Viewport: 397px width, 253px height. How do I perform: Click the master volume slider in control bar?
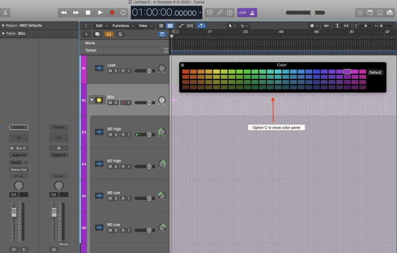pyautogui.click(x=306, y=13)
